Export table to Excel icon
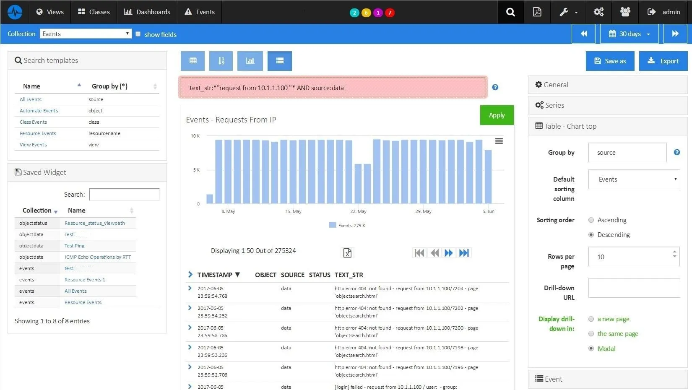 pos(347,253)
